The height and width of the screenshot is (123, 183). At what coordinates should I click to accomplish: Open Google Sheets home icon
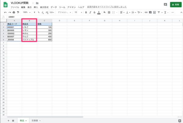(x=5, y=5)
